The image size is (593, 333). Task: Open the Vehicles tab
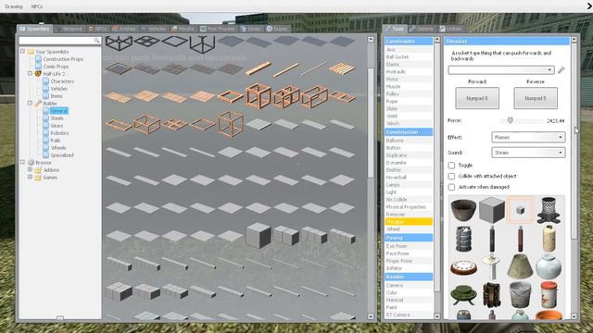pos(154,29)
